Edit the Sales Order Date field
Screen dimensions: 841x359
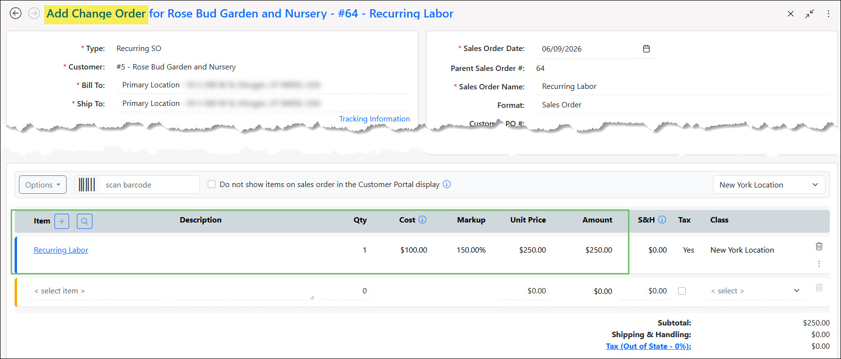pyautogui.click(x=587, y=49)
